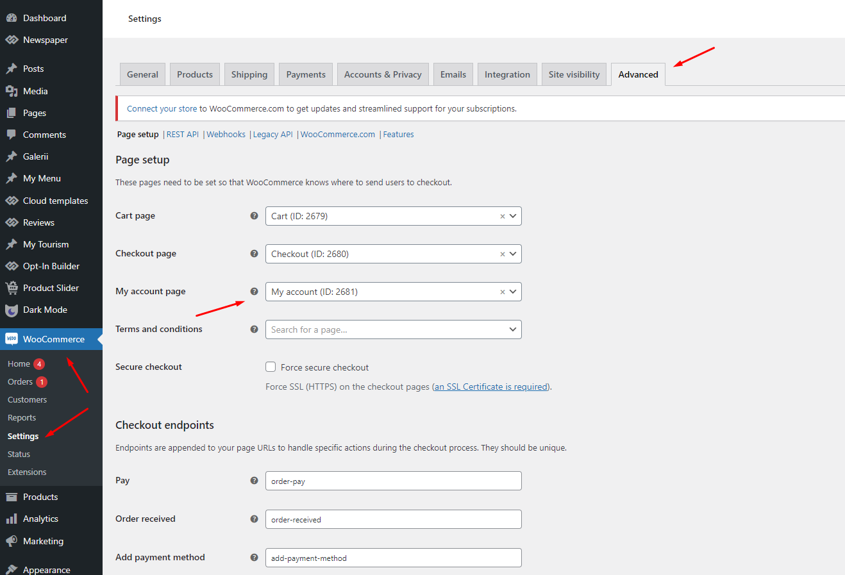Switch to the Integration tab
The image size is (845, 575).
coord(507,74)
